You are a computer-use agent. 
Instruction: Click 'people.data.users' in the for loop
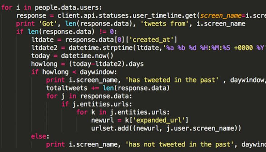(67, 8)
